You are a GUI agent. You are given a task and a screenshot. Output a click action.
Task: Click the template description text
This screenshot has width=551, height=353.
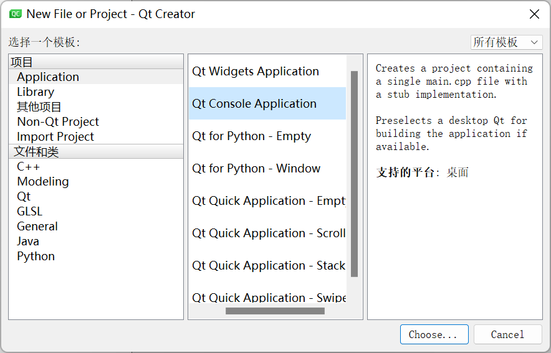coord(454,107)
